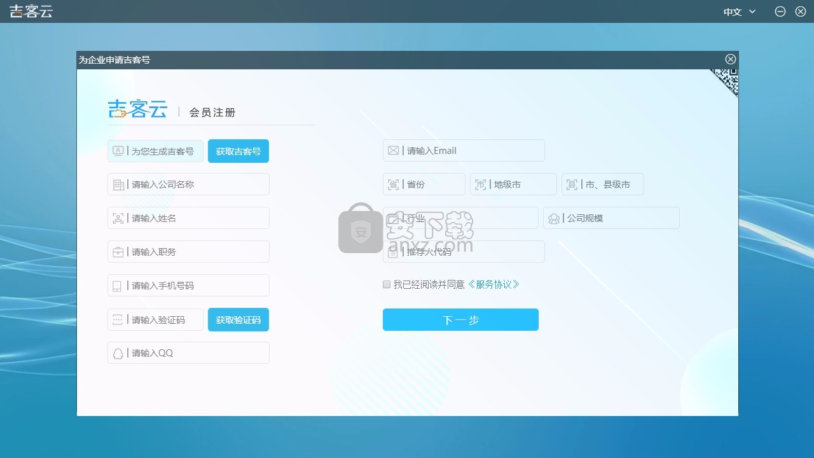Click the person name icon
Viewport: 814px width, 458px height.
pos(118,218)
